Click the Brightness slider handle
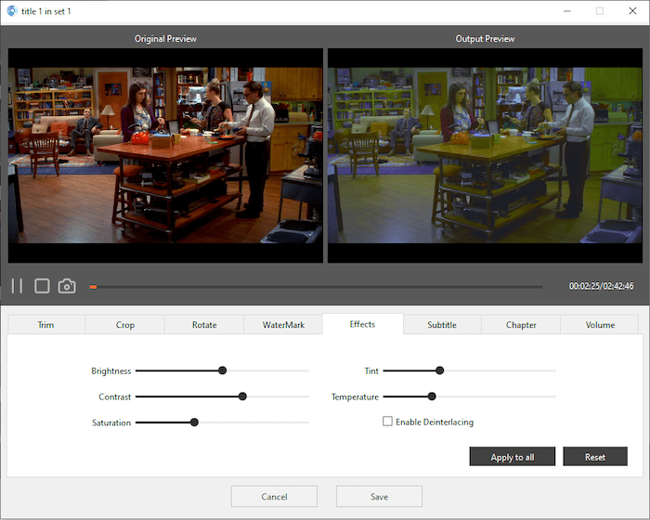The image size is (650, 520). pos(222,370)
